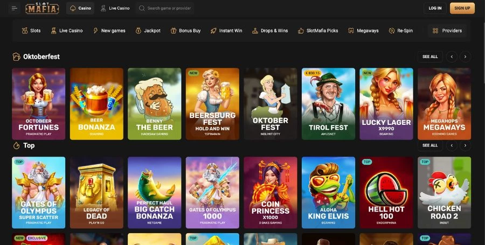This screenshot has height=245, width=485.
Task: Open the Slots category
Action: (x=31, y=31)
